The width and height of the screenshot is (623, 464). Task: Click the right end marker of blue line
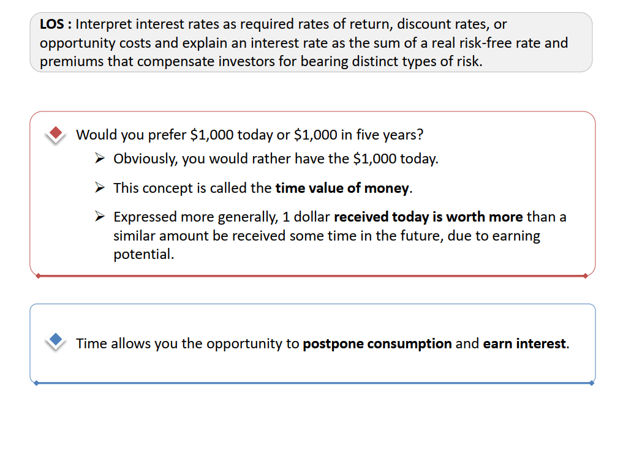point(591,383)
